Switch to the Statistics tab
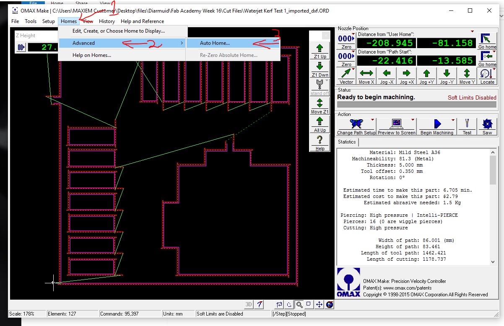The image size is (504, 326). 347,142
